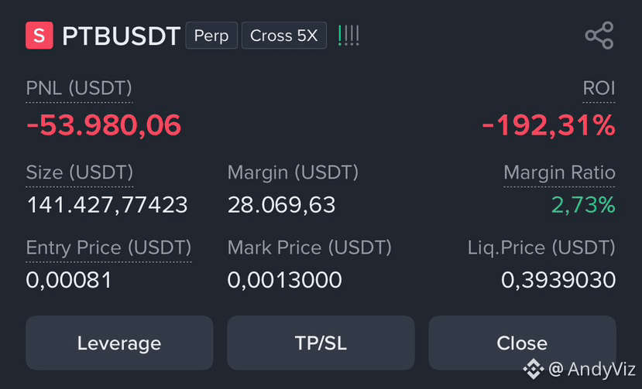Click the 2,73% margin ratio value
Screen dimensions: 642x389
583,204
